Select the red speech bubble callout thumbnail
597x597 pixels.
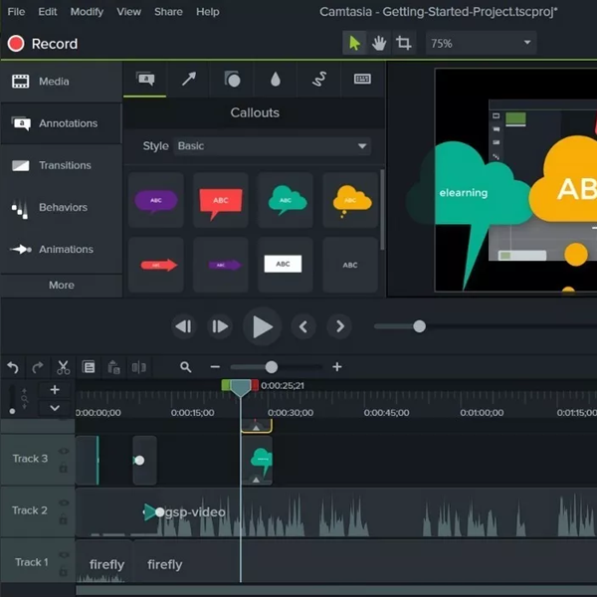[221, 201]
